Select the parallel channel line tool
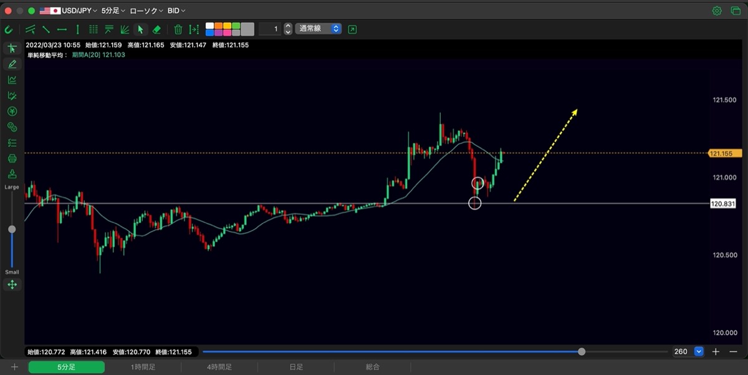The height and width of the screenshot is (375, 748). pyautogui.click(x=30, y=29)
